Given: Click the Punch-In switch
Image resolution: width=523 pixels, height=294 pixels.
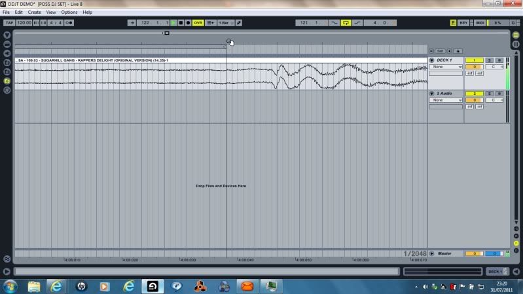Looking at the screenshot, I should [x=334, y=23].
